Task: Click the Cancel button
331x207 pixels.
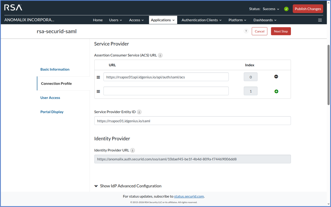Action: pos(259,31)
